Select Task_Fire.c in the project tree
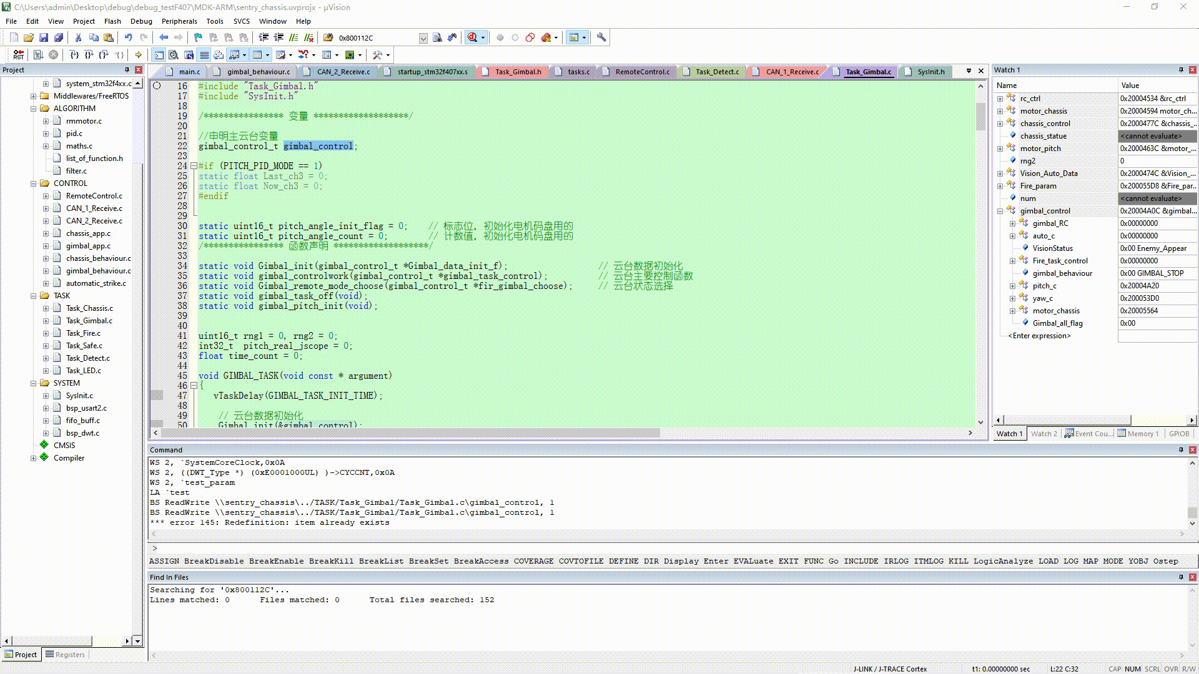Screen dimensions: 1199x674 83,333
